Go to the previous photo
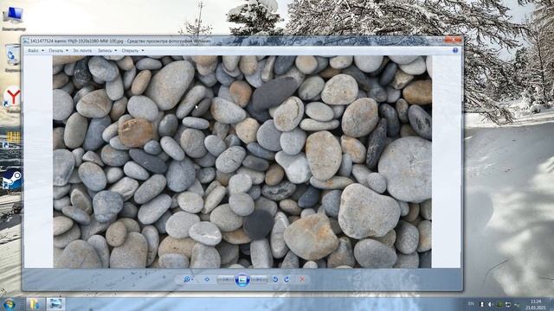This screenshot has width=554, height=311. click(226, 279)
